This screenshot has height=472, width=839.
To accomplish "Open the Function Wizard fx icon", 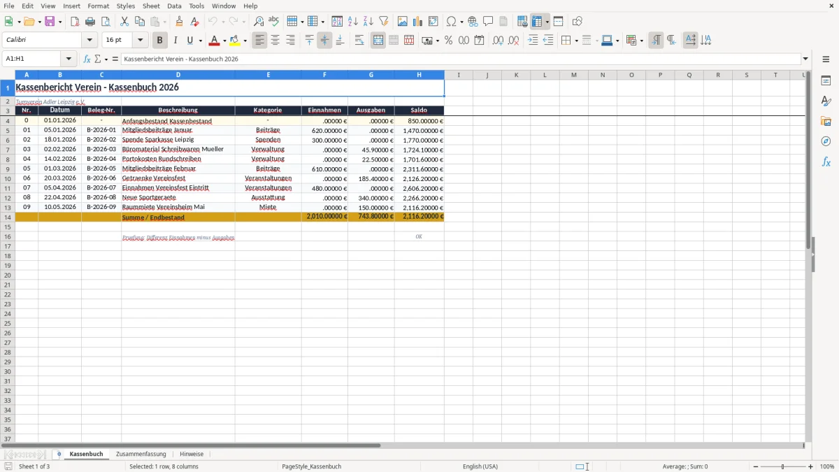I will click(x=87, y=59).
